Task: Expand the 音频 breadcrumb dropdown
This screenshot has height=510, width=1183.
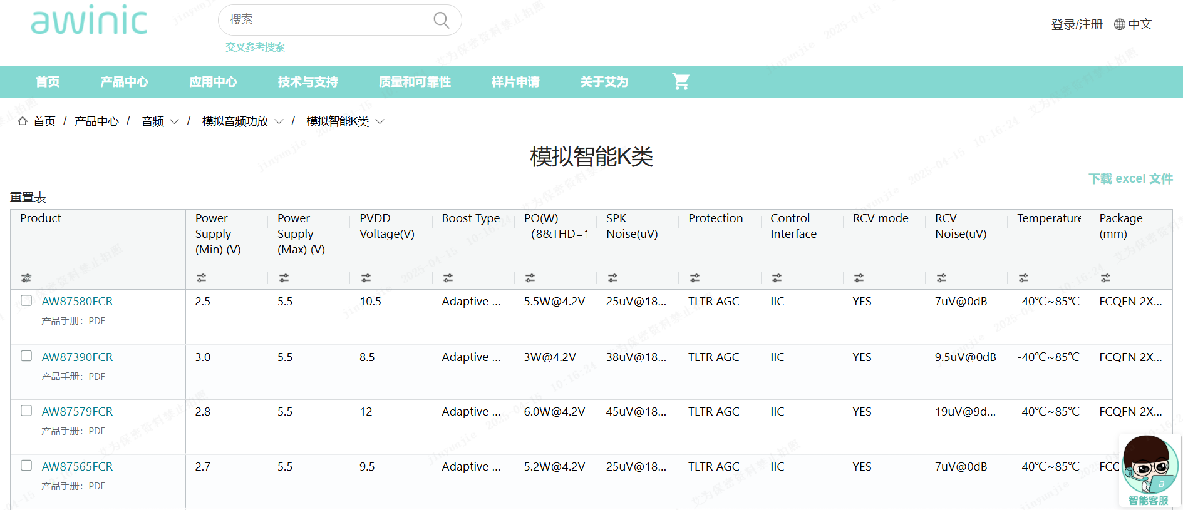Action: 174,121
